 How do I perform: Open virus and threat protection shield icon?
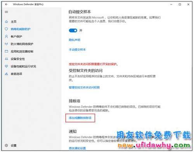click(6, 29)
